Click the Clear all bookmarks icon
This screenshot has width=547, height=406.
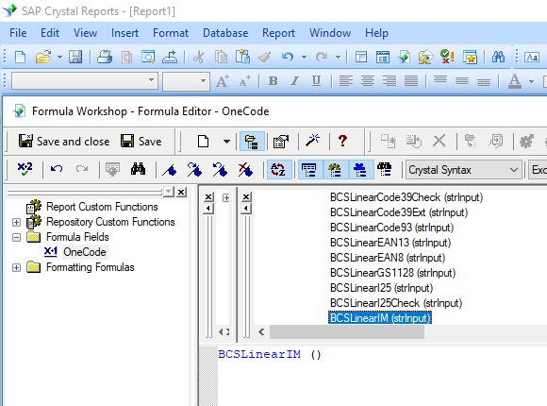click(245, 169)
